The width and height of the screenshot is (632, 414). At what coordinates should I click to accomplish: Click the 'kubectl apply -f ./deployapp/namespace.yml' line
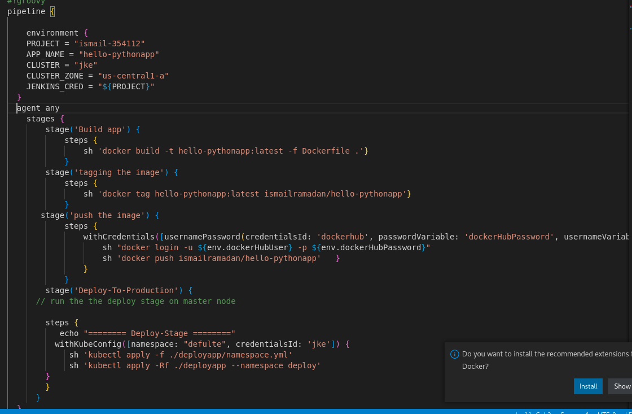point(181,355)
